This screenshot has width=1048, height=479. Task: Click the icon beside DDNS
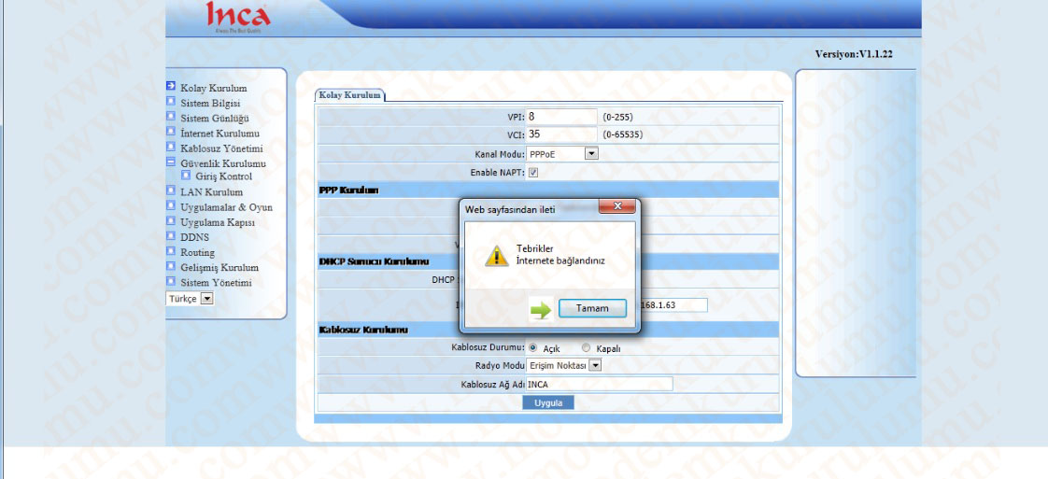pyautogui.click(x=170, y=236)
